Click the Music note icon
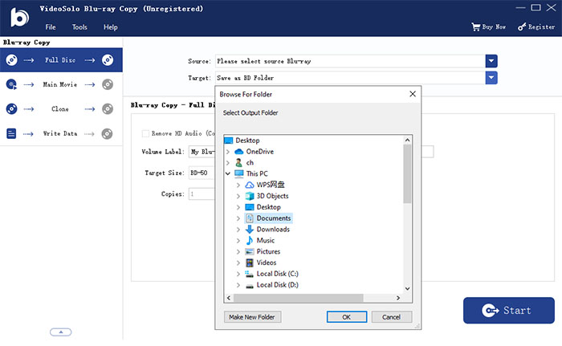This screenshot has width=562, height=346. click(250, 241)
